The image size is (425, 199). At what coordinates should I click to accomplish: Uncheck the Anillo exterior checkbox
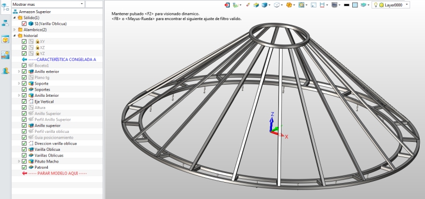(24, 71)
